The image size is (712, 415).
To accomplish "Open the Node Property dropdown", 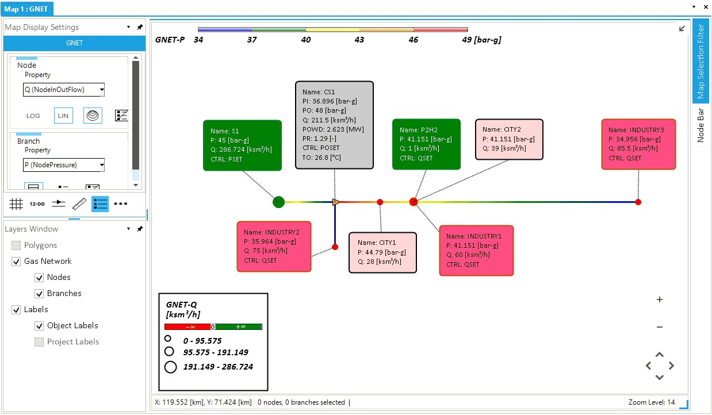I will click(64, 90).
